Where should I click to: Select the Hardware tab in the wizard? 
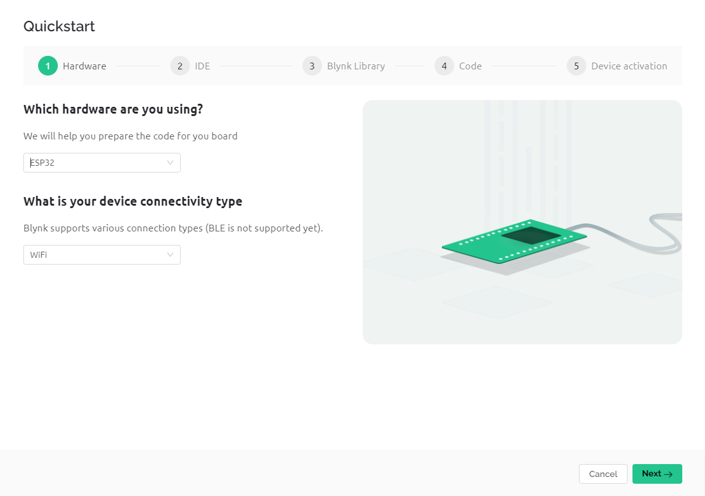pyautogui.click(x=84, y=66)
